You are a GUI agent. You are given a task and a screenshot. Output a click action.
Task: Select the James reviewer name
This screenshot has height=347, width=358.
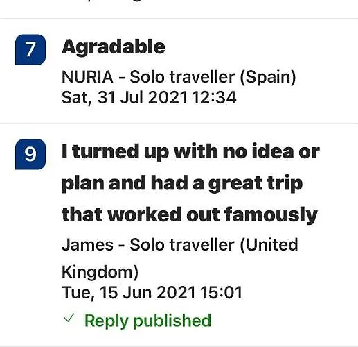87,245
